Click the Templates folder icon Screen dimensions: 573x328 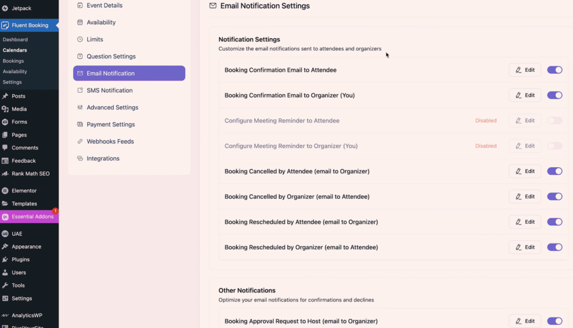click(5, 203)
